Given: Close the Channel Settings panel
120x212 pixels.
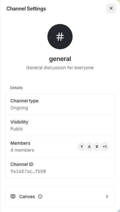Looking at the screenshot, I should (111, 8).
